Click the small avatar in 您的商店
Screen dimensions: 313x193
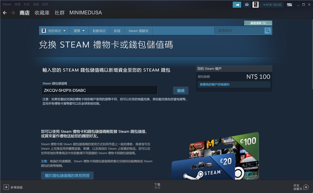(x=44, y=31)
